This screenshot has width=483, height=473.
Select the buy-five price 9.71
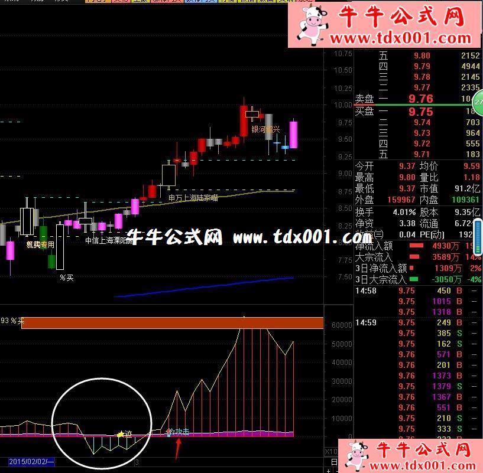422,154
